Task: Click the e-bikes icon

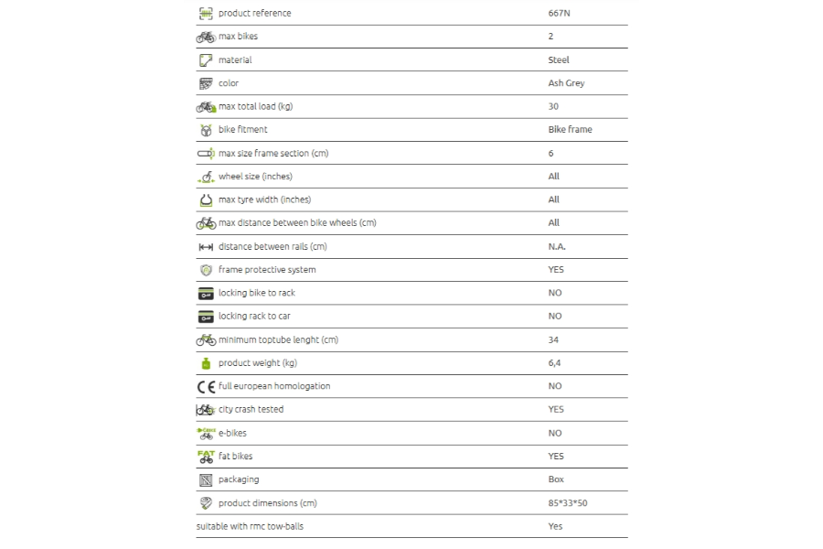Action: 206,434
